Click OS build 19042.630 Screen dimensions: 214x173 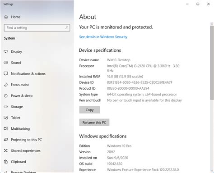(x=115, y=164)
